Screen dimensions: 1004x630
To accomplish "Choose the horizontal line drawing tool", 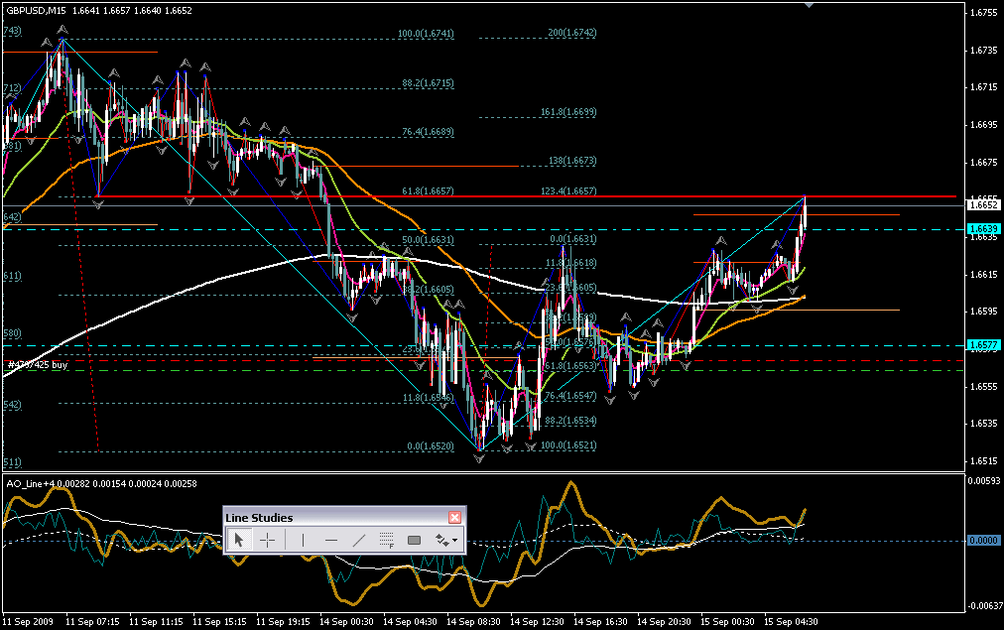I will [331, 540].
